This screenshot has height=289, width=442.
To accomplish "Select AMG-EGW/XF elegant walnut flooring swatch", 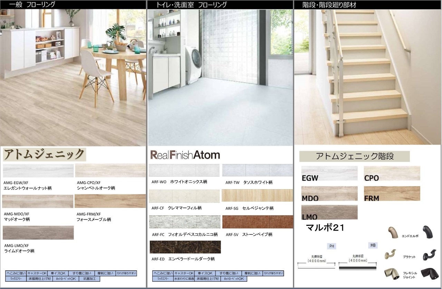I will click(38, 171).
